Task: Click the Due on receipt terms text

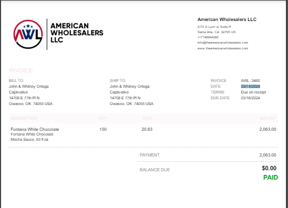Action: 253,92
